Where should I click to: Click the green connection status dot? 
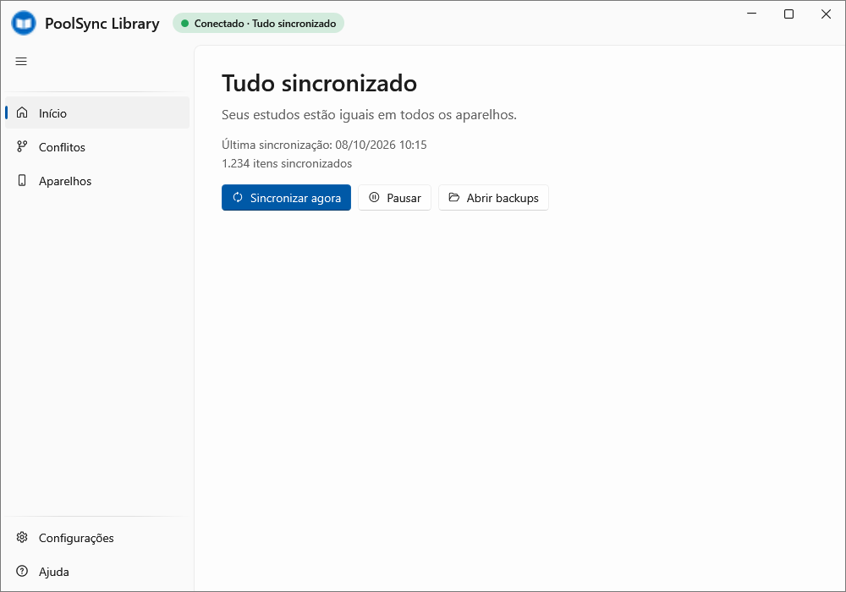[x=185, y=23]
